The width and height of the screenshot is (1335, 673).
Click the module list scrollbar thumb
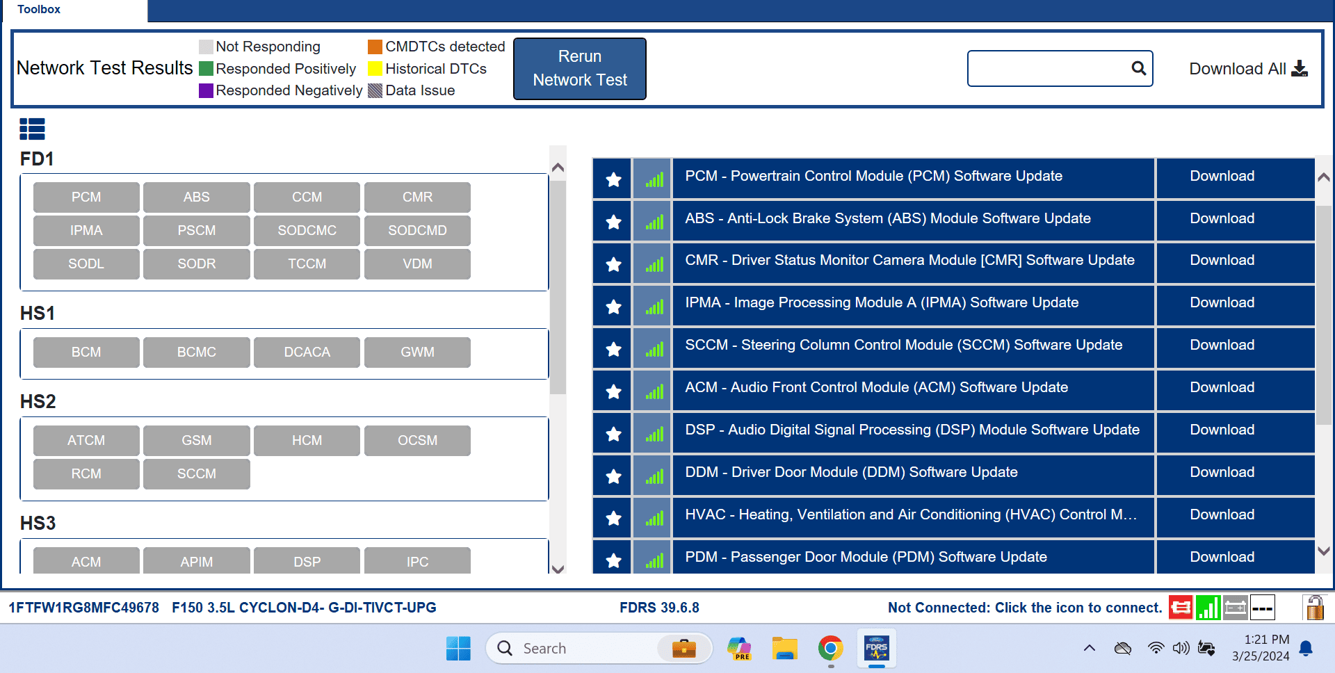click(558, 286)
